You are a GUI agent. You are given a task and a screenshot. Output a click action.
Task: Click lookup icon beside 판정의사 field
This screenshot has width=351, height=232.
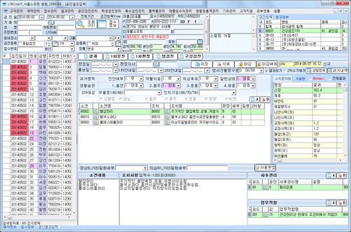point(156,64)
